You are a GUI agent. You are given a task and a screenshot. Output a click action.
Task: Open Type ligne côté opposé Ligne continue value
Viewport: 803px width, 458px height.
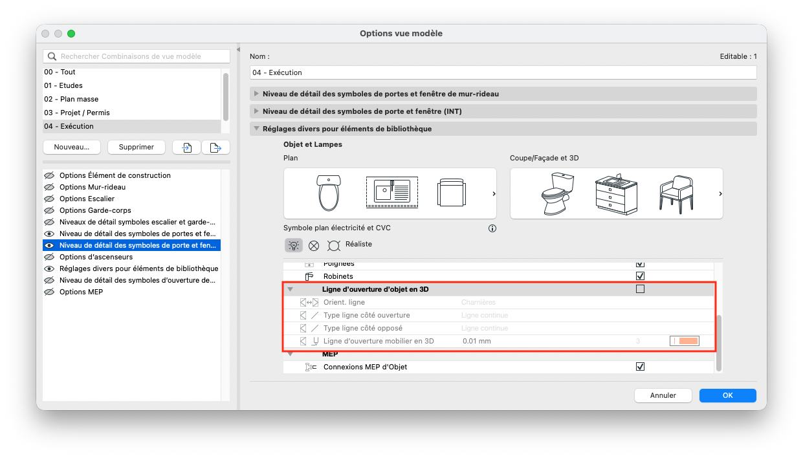[485, 328]
